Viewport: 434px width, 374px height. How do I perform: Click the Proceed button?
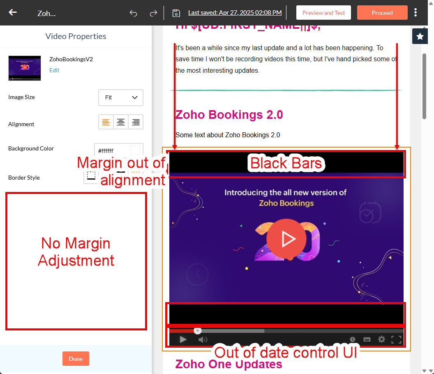pyautogui.click(x=382, y=13)
